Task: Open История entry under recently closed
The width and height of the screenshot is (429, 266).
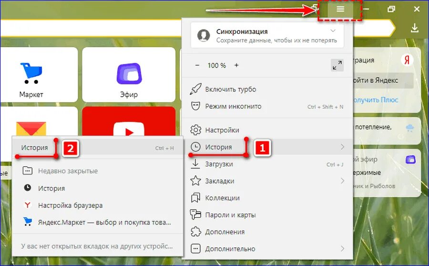Action: click(98, 188)
